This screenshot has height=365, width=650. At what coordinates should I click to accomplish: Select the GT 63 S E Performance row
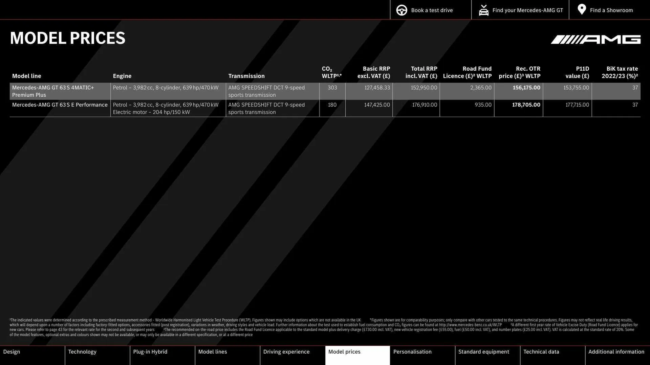click(x=203, y=108)
